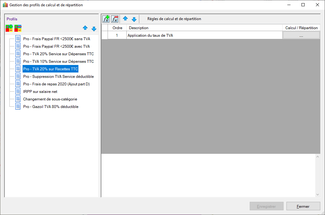Viewport: 325px width, 215px height.
Task: Move selected profile up with arrow
Action: (85, 28)
